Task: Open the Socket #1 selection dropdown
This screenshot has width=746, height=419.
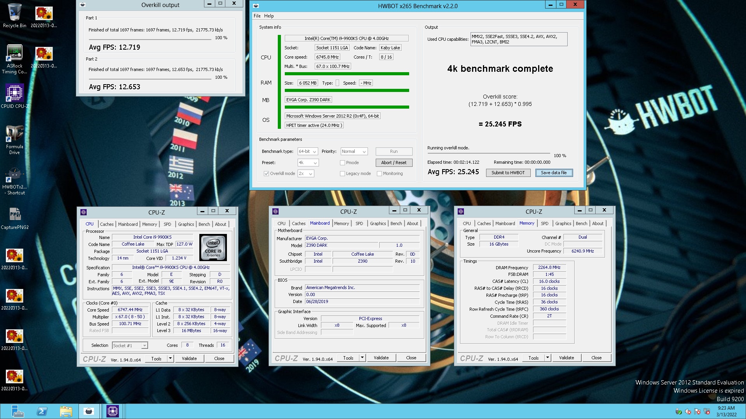Action: [x=130, y=345]
